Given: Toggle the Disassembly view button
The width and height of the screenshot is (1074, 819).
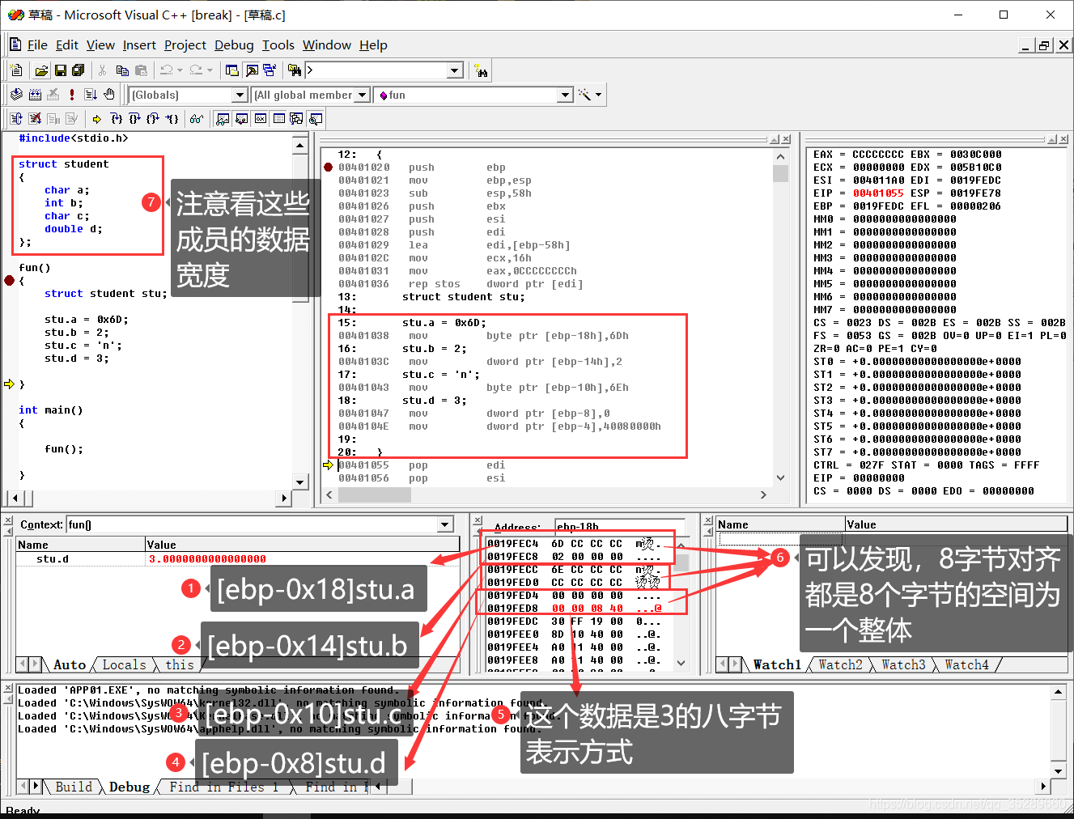Looking at the screenshot, I should pos(315,119).
